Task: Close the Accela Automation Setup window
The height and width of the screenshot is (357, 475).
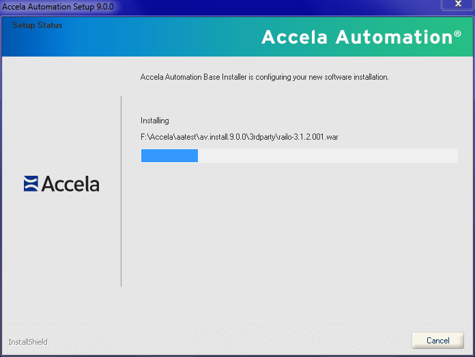Action: coord(457,5)
